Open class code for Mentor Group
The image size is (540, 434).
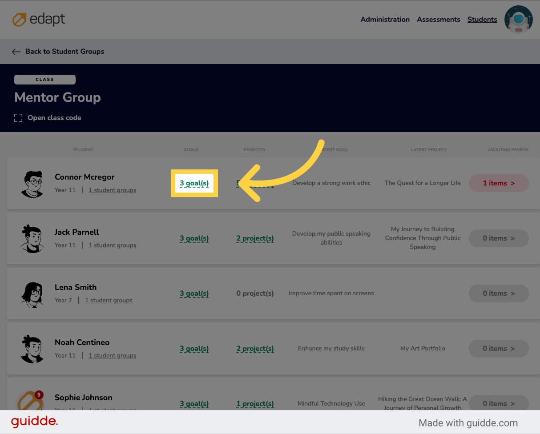tap(54, 118)
